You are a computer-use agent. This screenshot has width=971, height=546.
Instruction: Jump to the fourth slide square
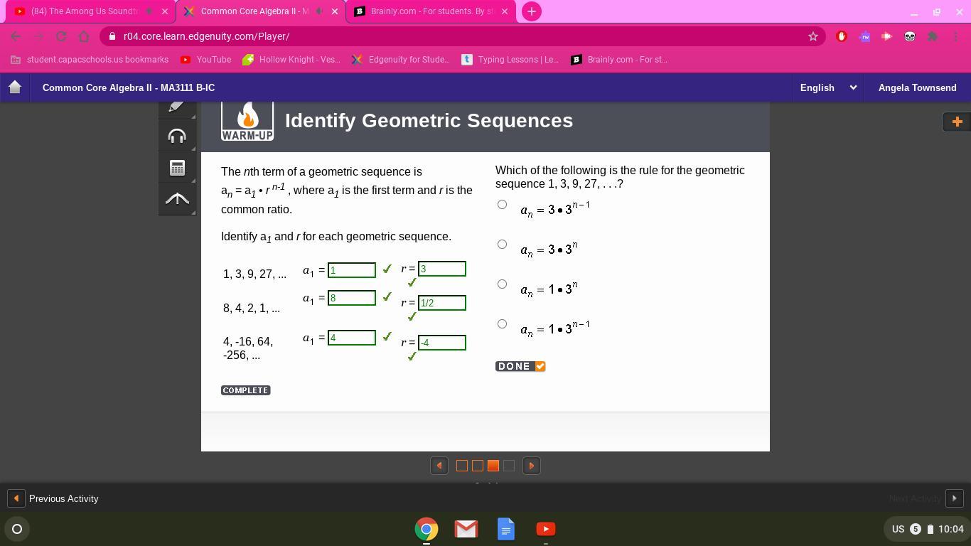tap(509, 466)
